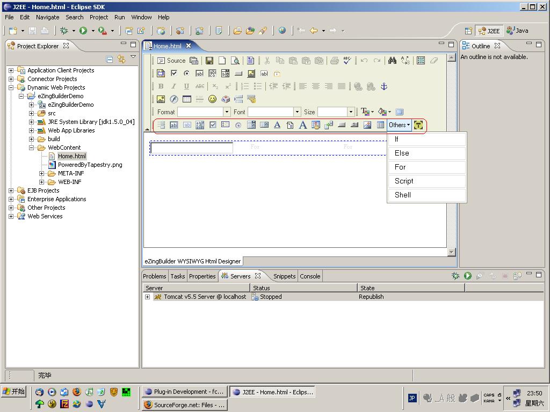Open Find with the binoculars icon
The height and width of the screenshot is (412, 550).
(392, 61)
